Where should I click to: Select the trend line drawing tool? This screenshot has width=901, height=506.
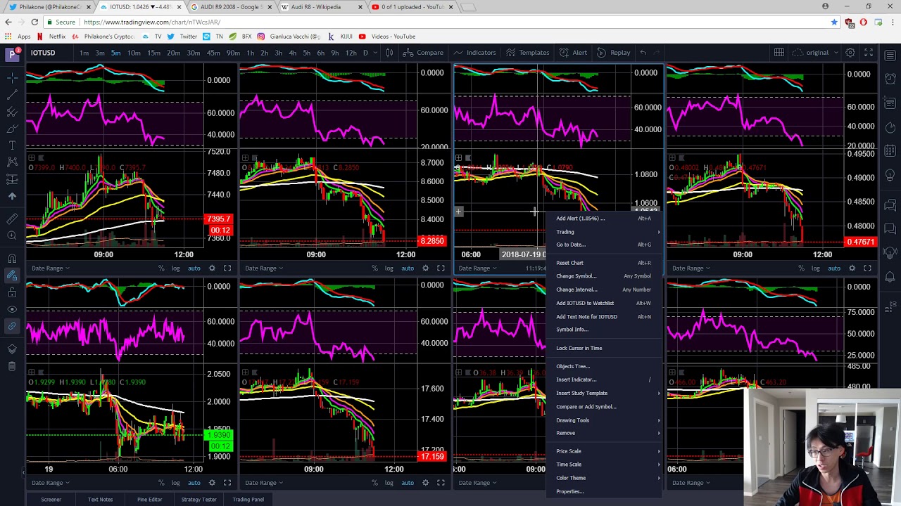(x=12, y=94)
